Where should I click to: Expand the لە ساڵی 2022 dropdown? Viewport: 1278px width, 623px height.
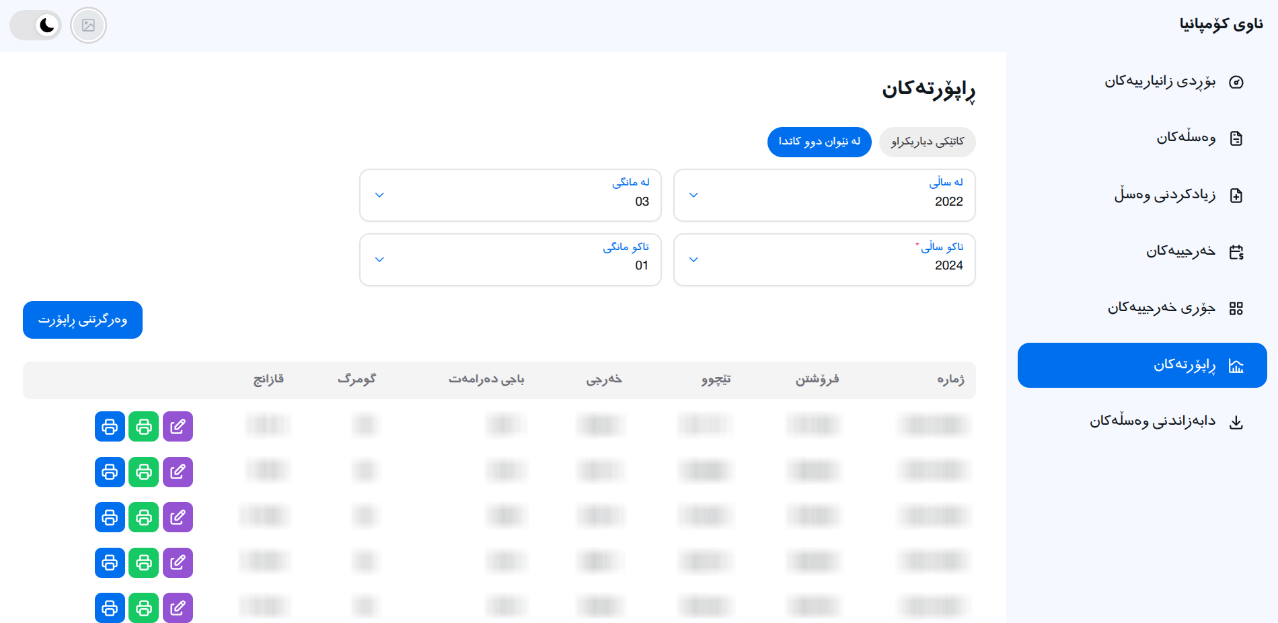[x=825, y=195]
